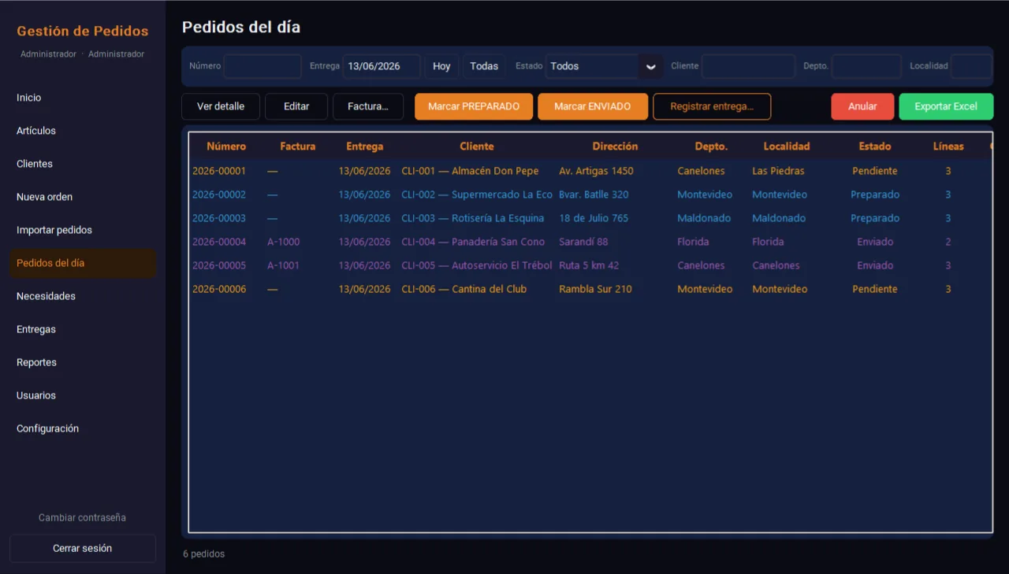
Task: Open Configuración in the sidebar
Action: coord(83,428)
